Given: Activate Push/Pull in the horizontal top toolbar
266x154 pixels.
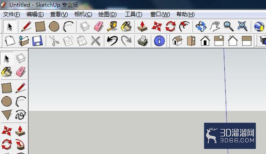Looking at the screenshot, I should (x=142, y=26).
